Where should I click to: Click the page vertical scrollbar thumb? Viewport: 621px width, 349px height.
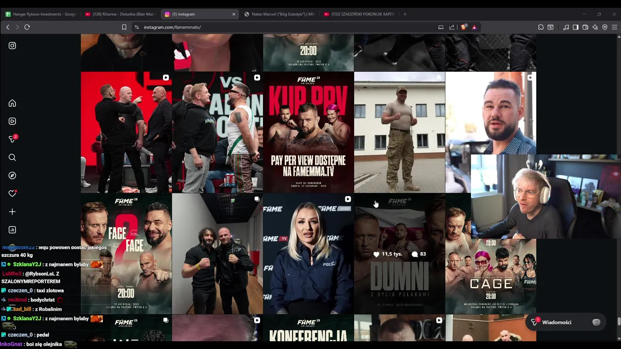point(619,322)
